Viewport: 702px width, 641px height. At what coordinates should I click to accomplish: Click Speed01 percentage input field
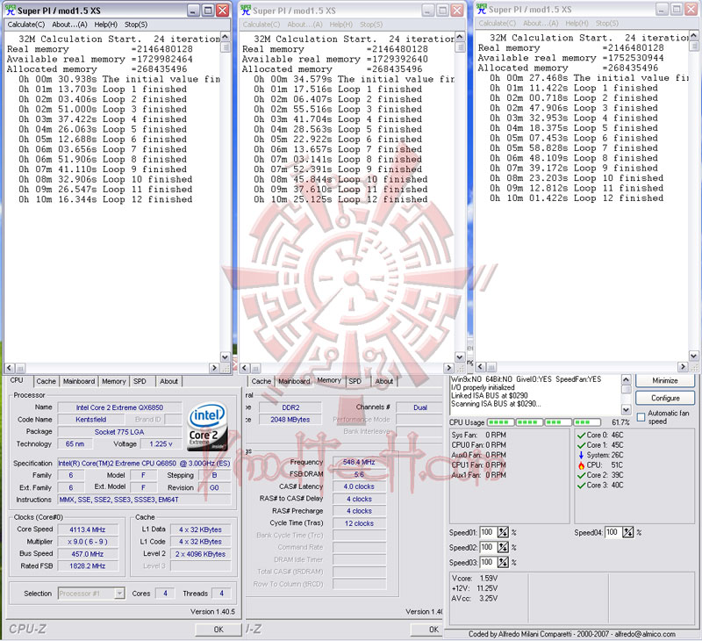[x=487, y=532]
